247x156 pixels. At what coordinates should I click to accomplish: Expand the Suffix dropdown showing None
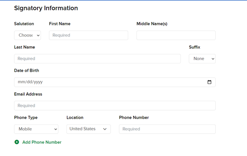tap(202, 59)
